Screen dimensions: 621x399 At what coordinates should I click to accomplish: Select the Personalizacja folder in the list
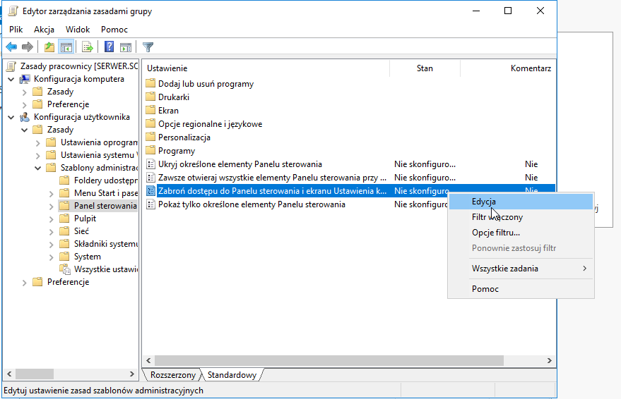[184, 137]
